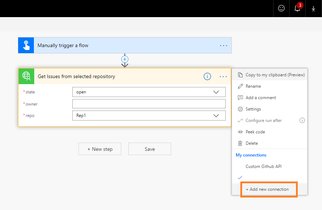Click the clipboard copy icon
Screen dimensions: 322x210
coord(240,75)
